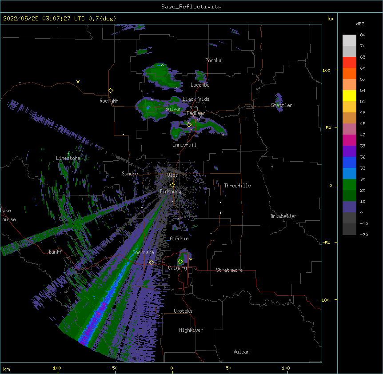
Task: Click the yellow diamond marker near RockyMH
Action: 111,90
